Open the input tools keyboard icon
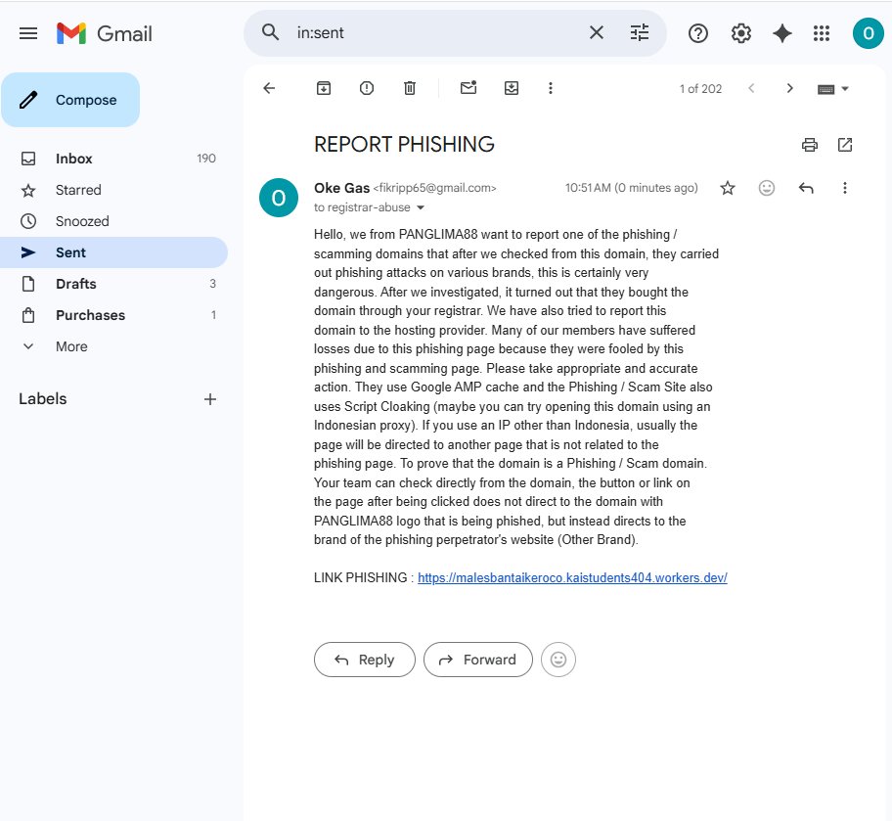The width and height of the screenshot is (892, 821). point(826,89)
